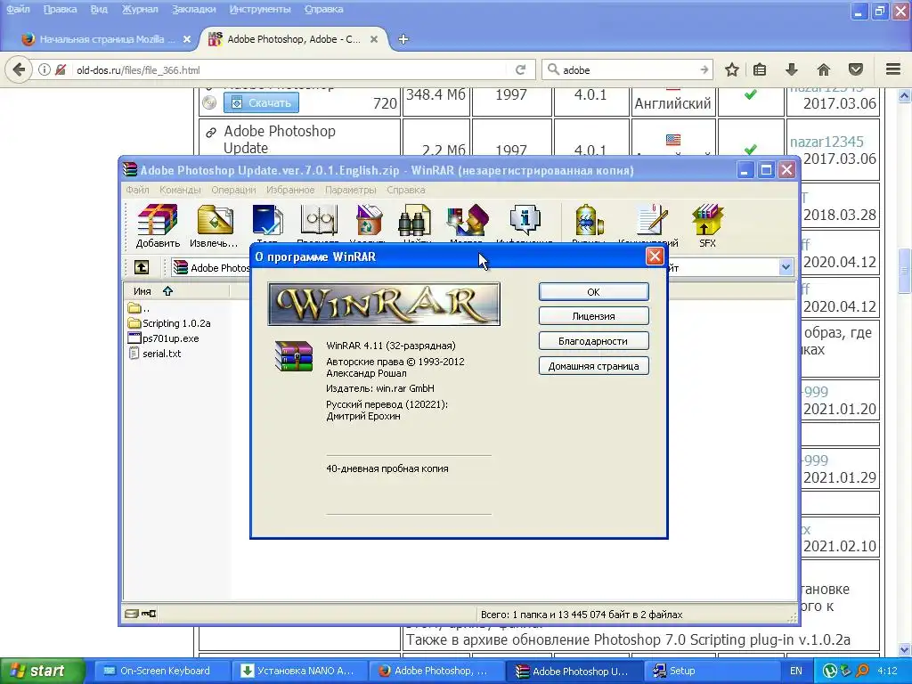Select the serial.txt file

tap(155, 354)
